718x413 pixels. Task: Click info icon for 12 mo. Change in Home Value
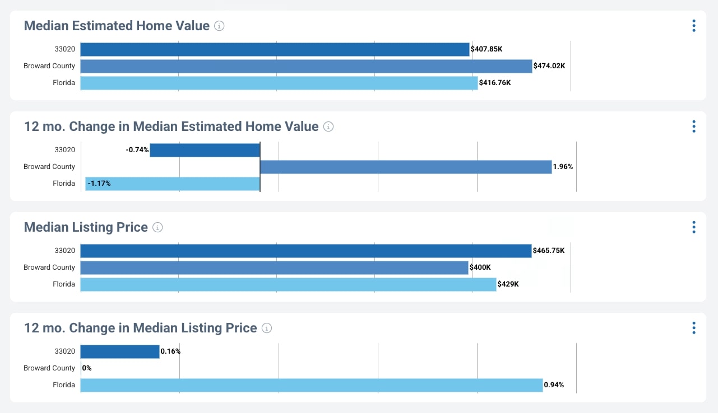[328, 126]
